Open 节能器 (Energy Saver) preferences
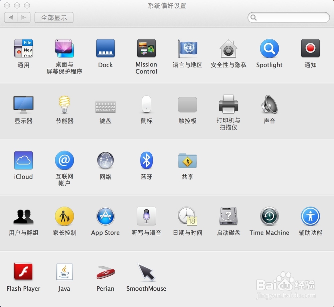334x307 pixels. (64, 104)
